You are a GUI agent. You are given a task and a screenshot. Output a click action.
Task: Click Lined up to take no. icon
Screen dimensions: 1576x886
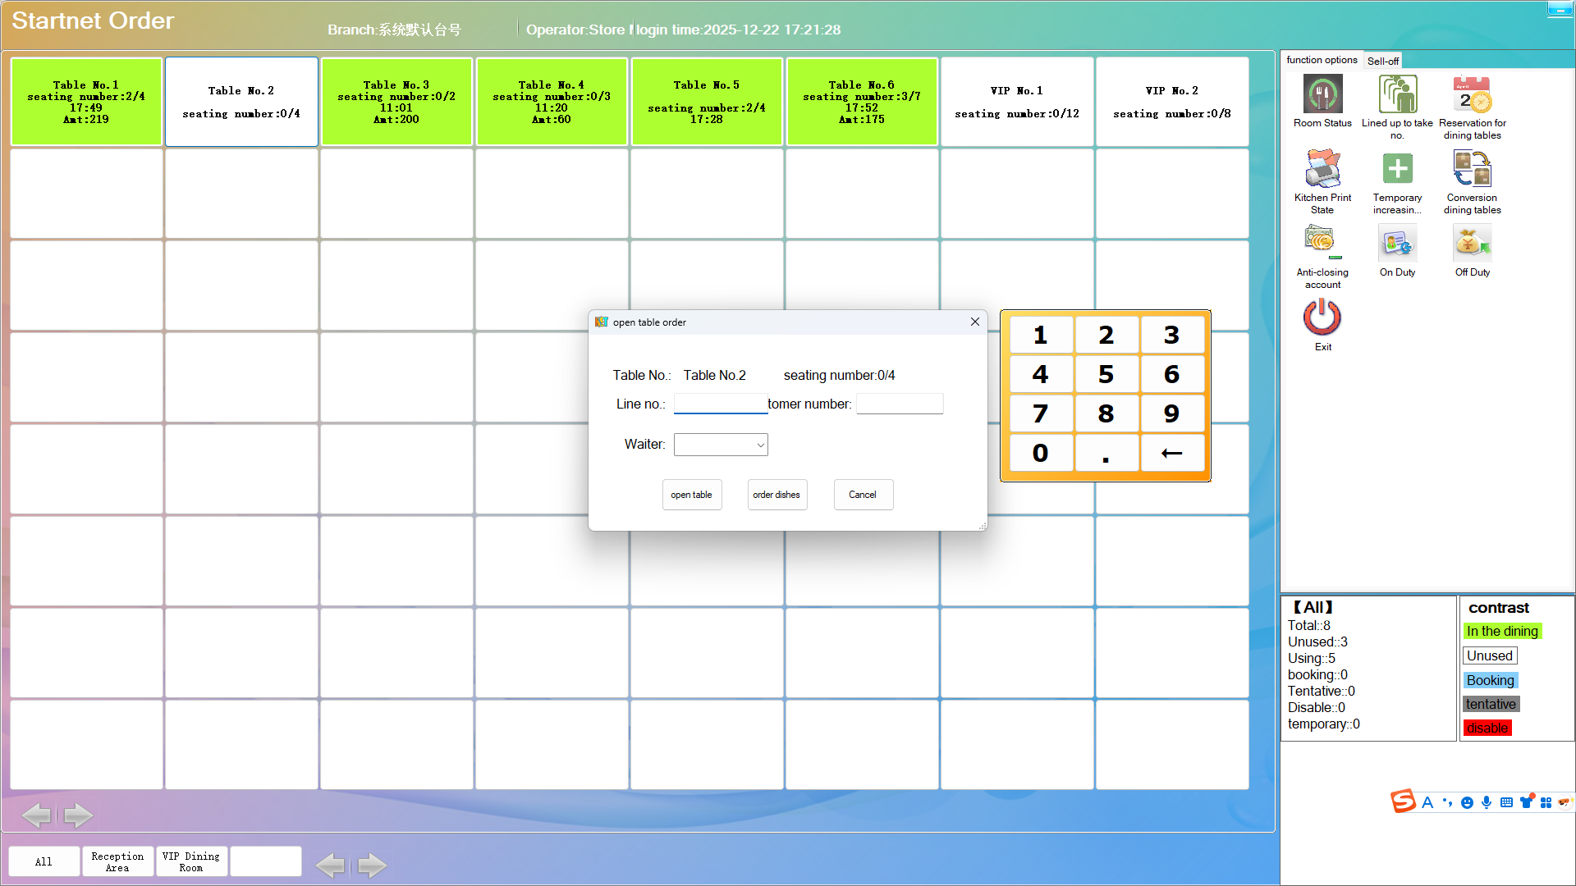point(1397,95)
